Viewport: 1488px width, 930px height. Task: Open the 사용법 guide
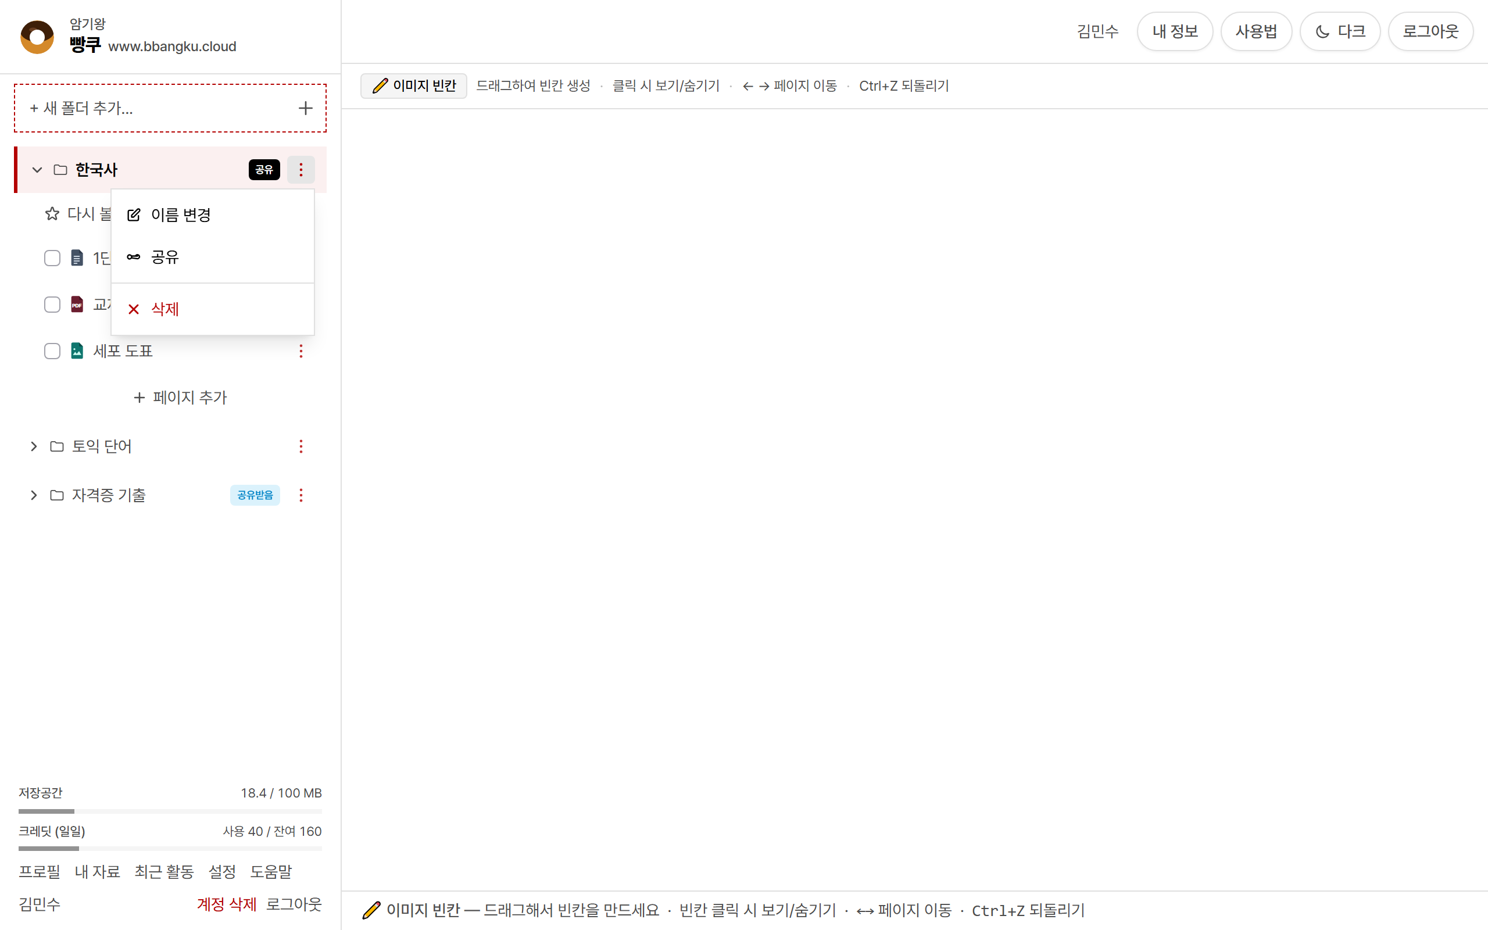(x=1256, y=31)
